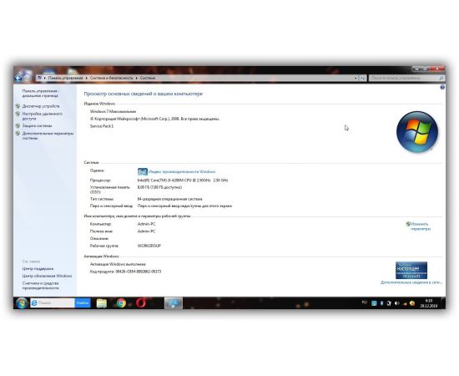This screenshot has height=376, width=459.
Task: Click the processor description text
Action: click(x=183, y=180)
